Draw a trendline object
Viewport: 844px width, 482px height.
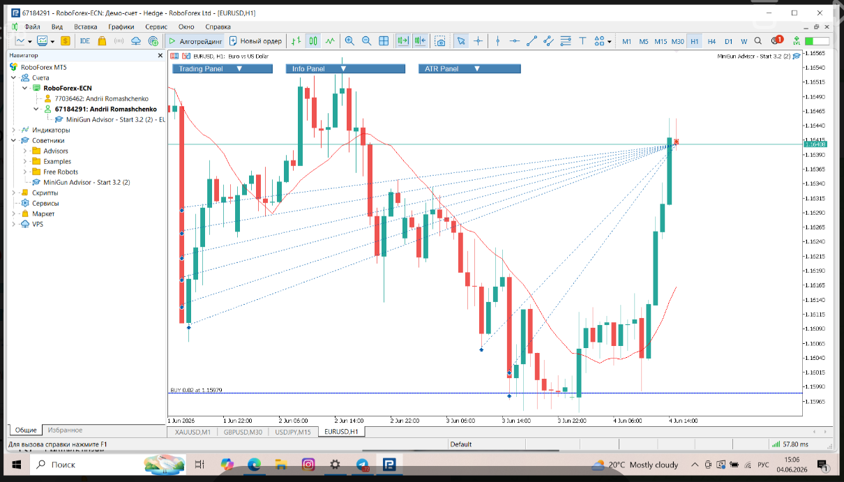532,41
